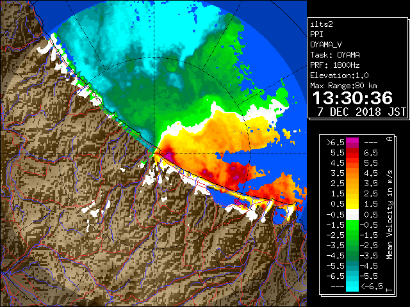Click the 13:30:36 timestamp
The image size is (410, 307).
(352, 98)
